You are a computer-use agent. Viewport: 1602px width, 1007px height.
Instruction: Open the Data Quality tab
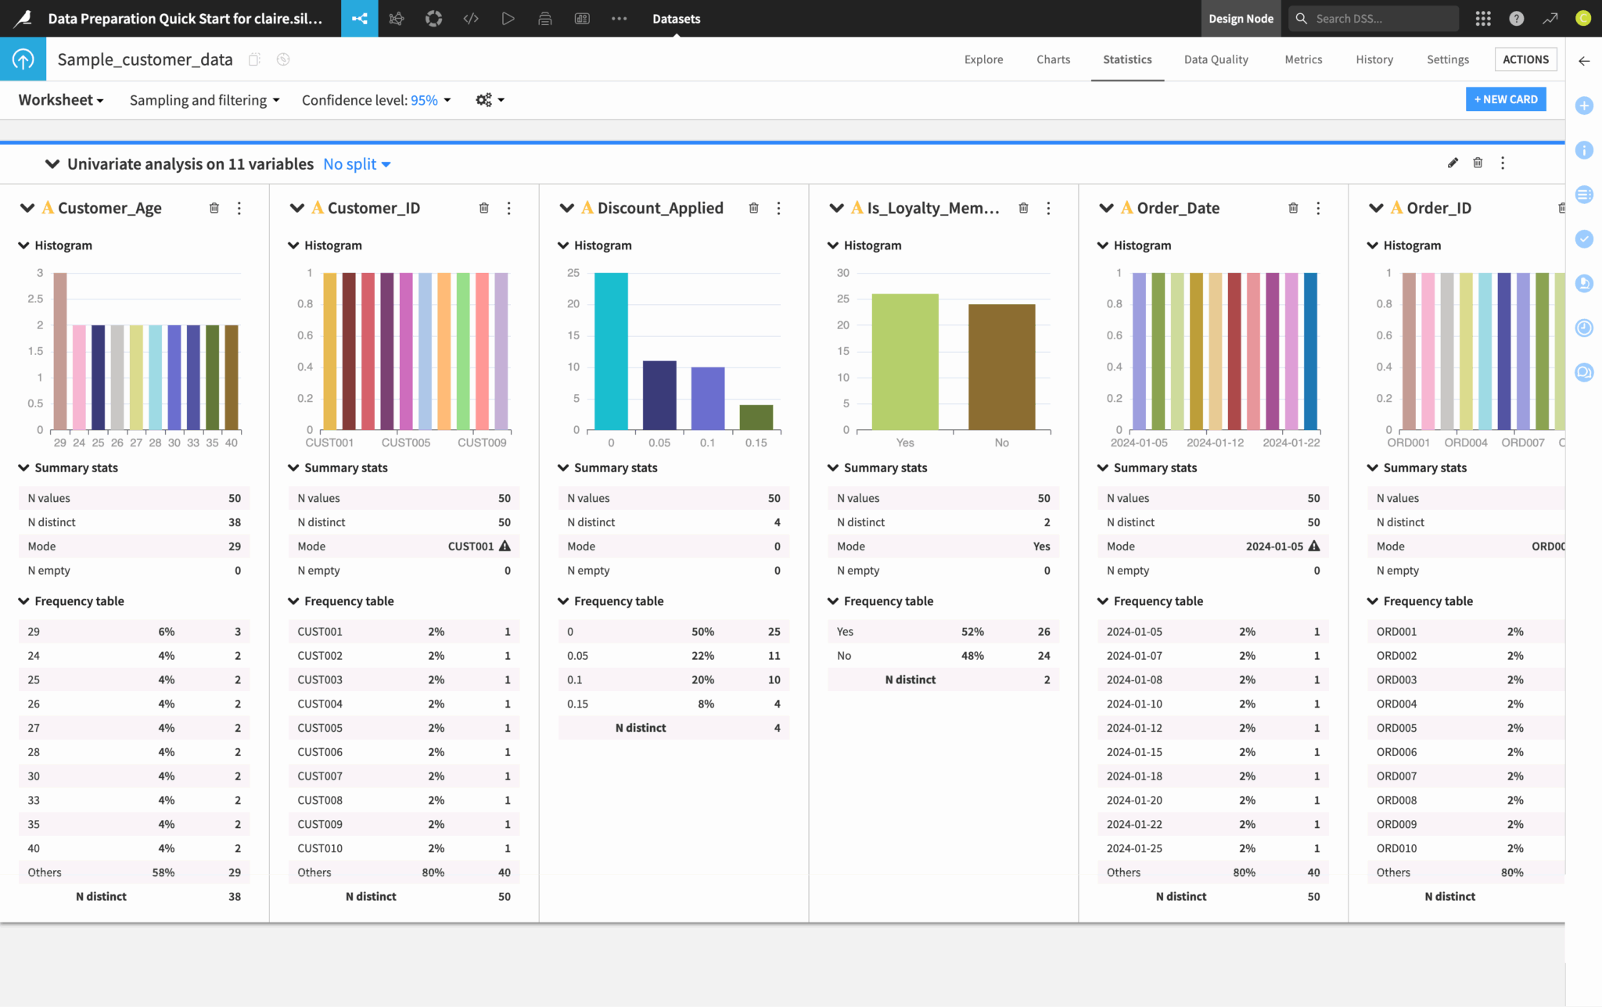click(1216, 59)
